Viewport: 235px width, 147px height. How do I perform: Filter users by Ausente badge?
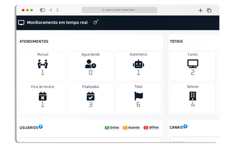tap(131, 128)
